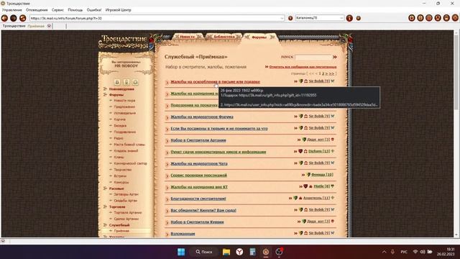Open Yandex Browser from taskbar
Image resolution: width=460 pixels, height=259 pixels.
pos(239,252)
